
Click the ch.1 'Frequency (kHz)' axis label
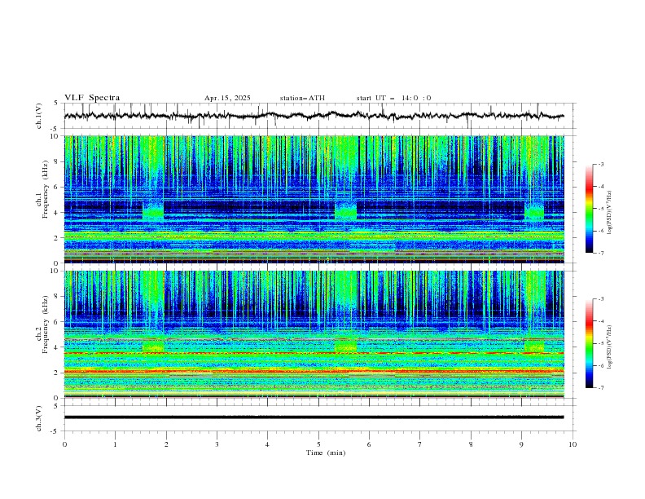click(x=45, y=190)
